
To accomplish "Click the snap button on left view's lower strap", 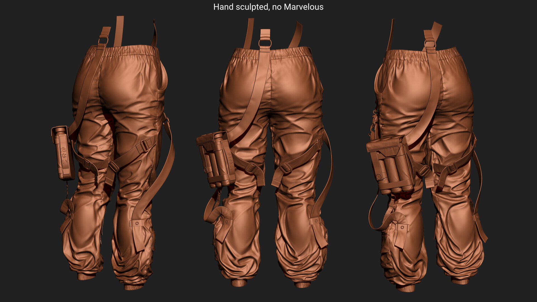I will click(x=137, y=223).
